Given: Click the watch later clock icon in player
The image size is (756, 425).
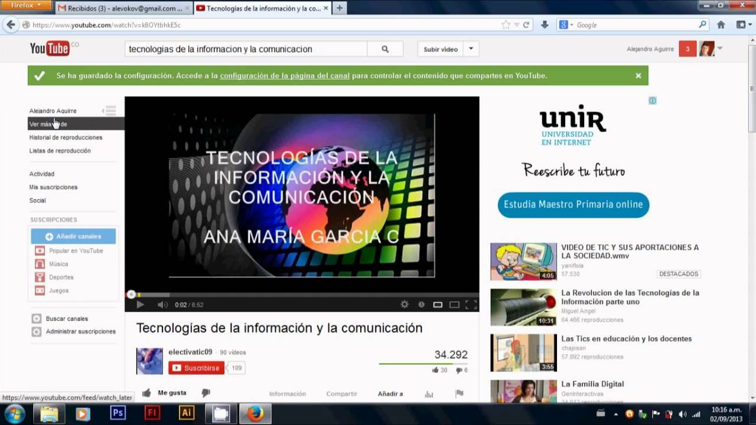Looking at the screenshot, I should (x=421, y=305).
